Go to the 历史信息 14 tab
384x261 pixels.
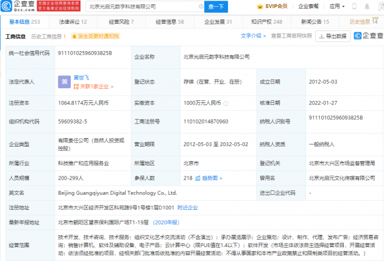(364, 21)
